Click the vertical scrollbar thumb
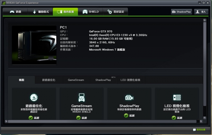The width and height of the screenshot is (212, 135). pyautogui.click(x=205, y=64)
